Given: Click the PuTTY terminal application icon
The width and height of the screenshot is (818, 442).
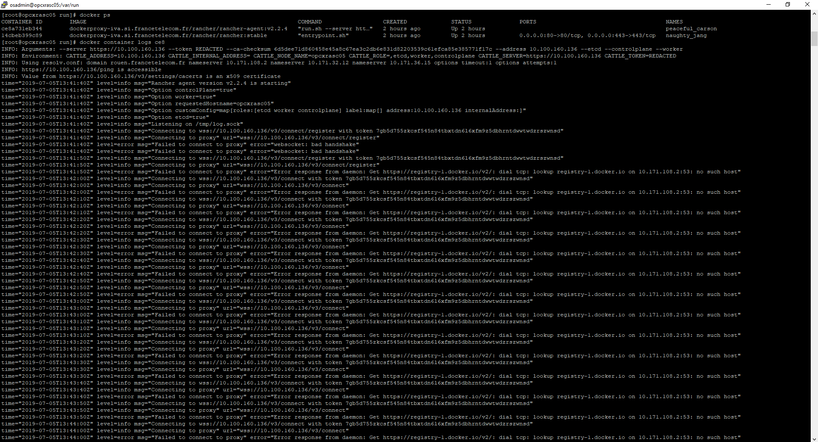Looking at the screenshot, I should (x=4, y=5).
